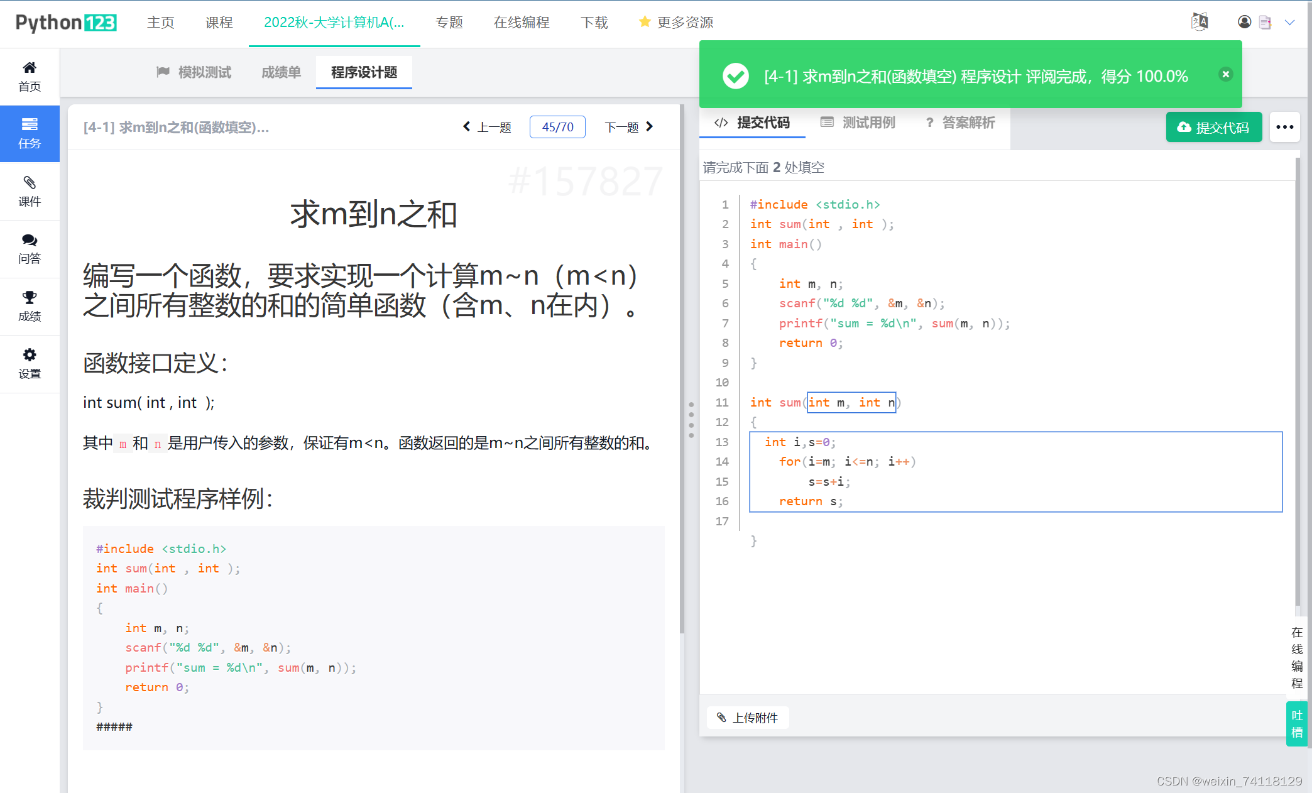Click the 吐槽 feedback side button
This screenshot has width=1312, height=793.
point(1296,724)
